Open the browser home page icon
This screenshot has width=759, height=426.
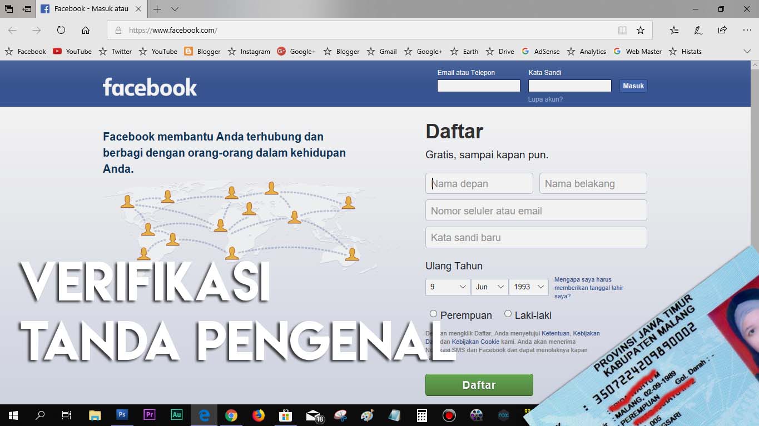coord(86,30)
